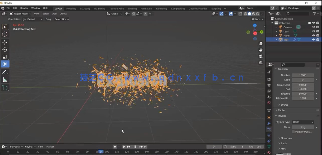The height and width of the screenshot is (155, 322).
Task: Disable rendering of the Text object
Action: 318,40
